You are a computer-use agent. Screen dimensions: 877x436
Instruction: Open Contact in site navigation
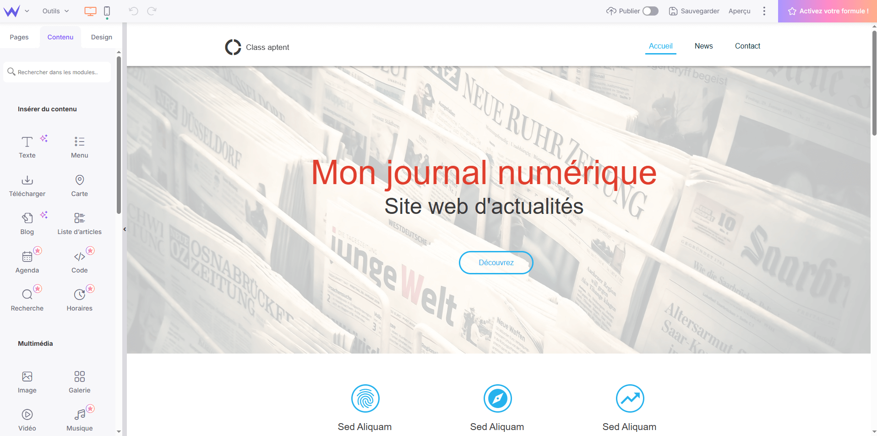pyautogui.click(x=747, y=46)
